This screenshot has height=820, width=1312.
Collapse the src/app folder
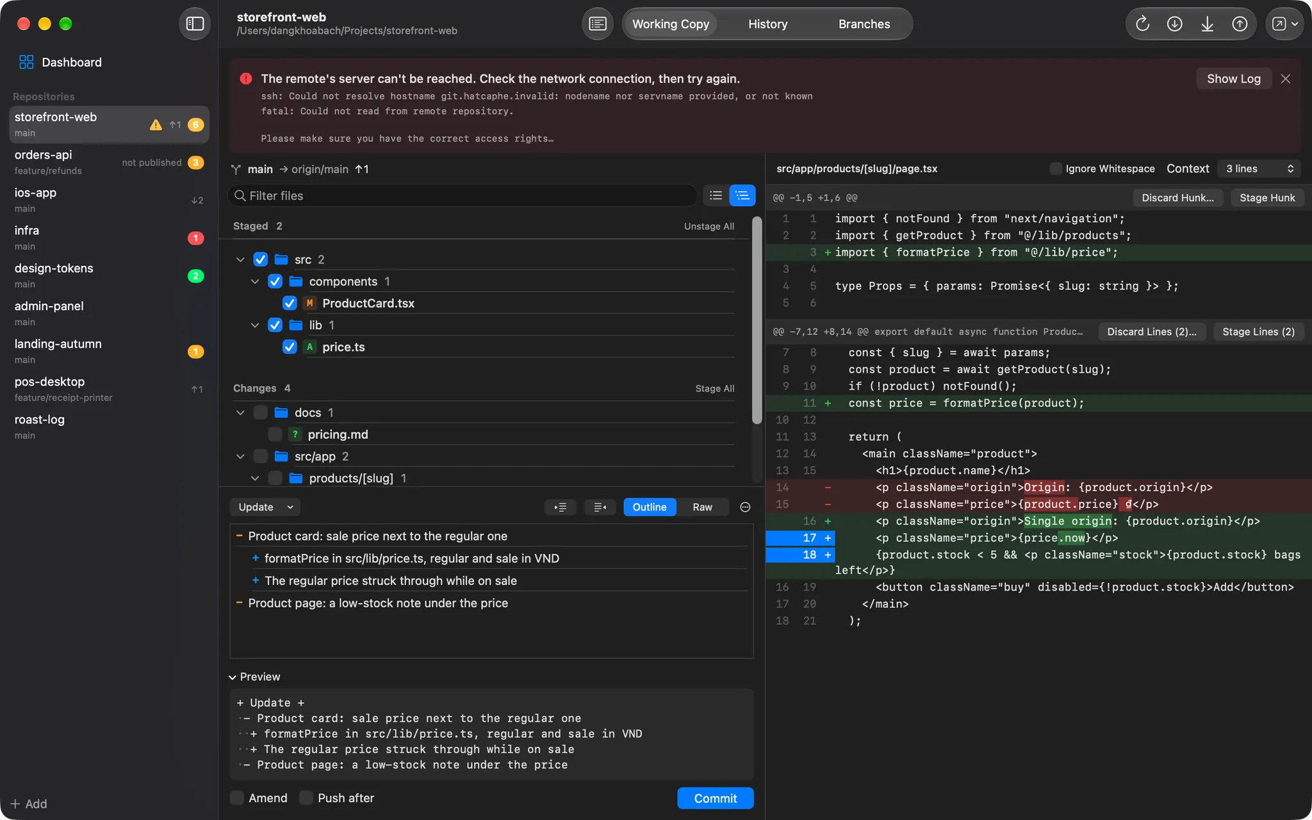(x=240, y=456)
